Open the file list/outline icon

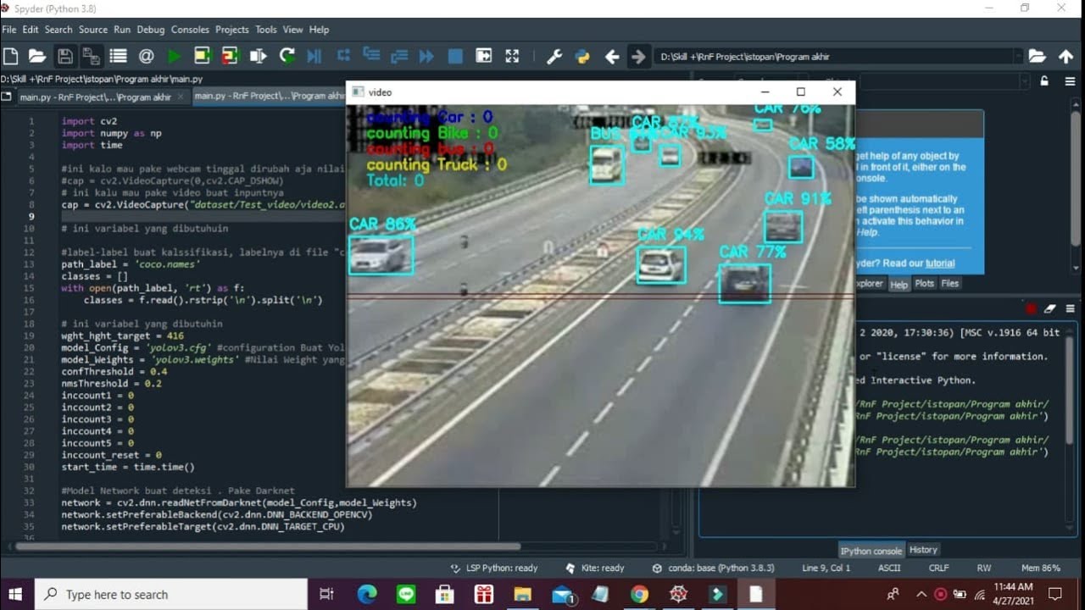[x=118, y=56]
